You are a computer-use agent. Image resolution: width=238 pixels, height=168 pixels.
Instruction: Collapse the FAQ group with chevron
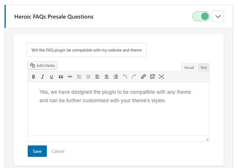coord(218,16)
